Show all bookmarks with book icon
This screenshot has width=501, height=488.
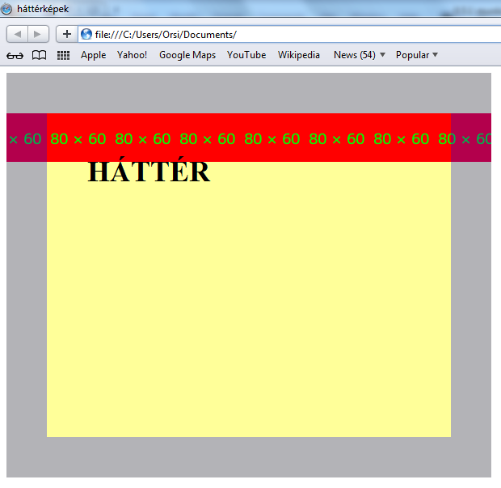(40, 55)
